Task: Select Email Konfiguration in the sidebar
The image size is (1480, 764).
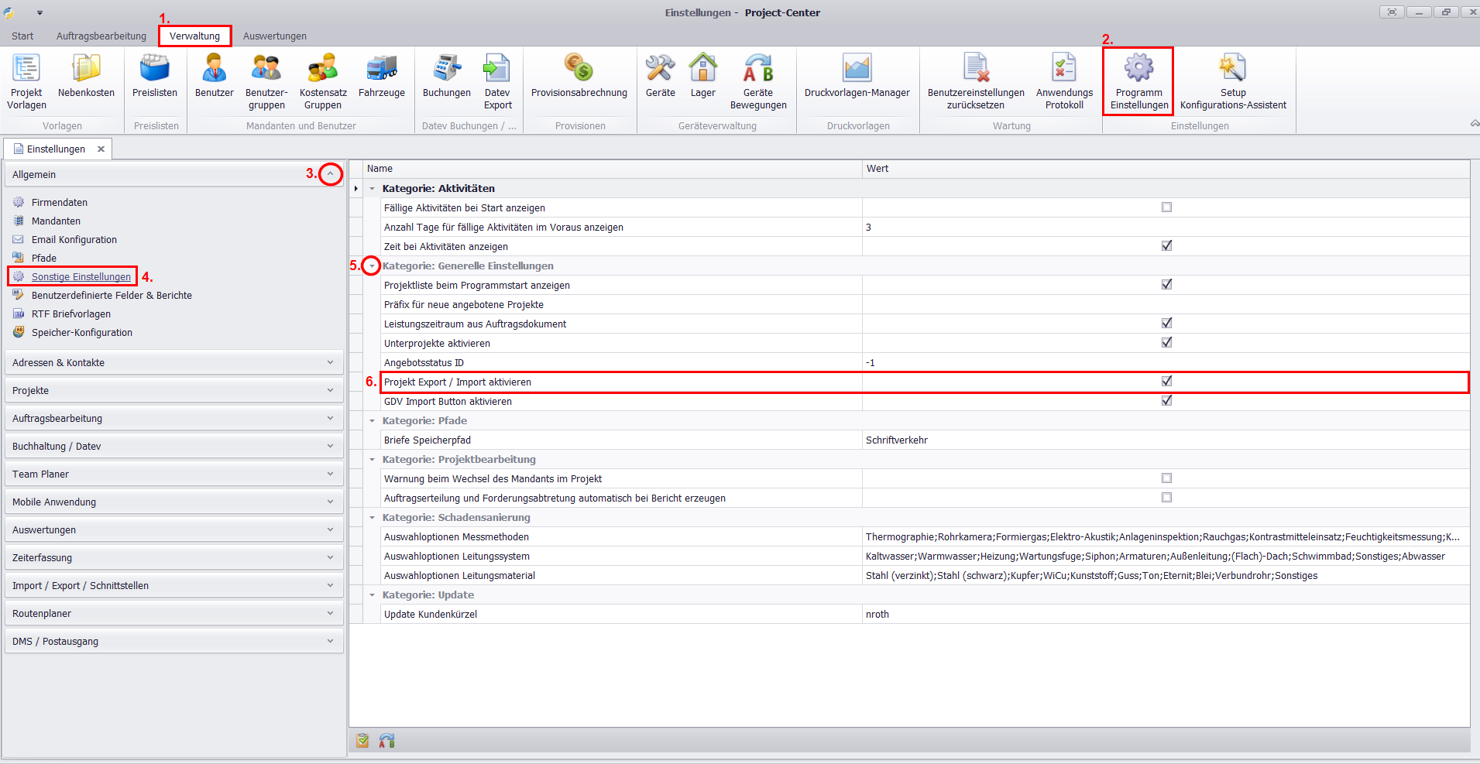Action: click(x=74, y=240)
